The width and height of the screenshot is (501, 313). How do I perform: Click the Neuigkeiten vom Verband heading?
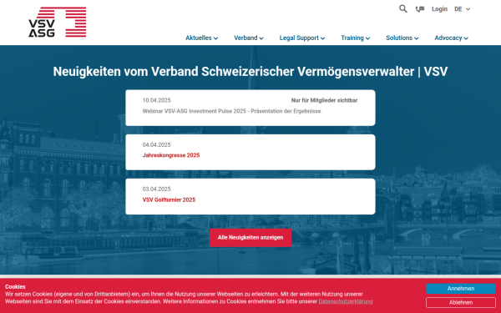click(x=250, y=72)
